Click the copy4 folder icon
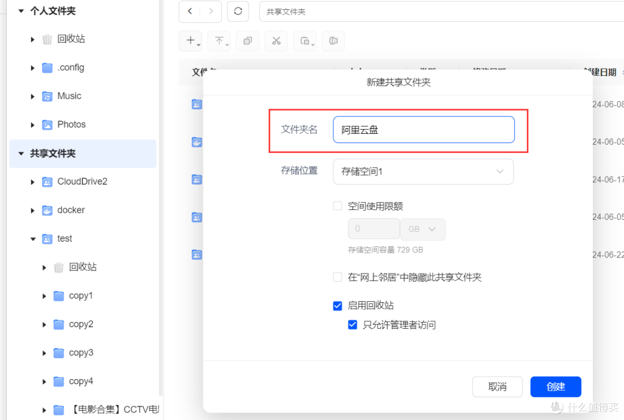Screen dimensions: 624x420 coord(58,381)
